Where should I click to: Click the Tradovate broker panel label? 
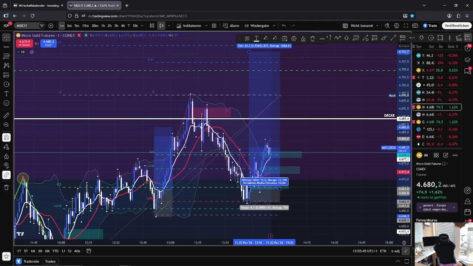(31, 261)
